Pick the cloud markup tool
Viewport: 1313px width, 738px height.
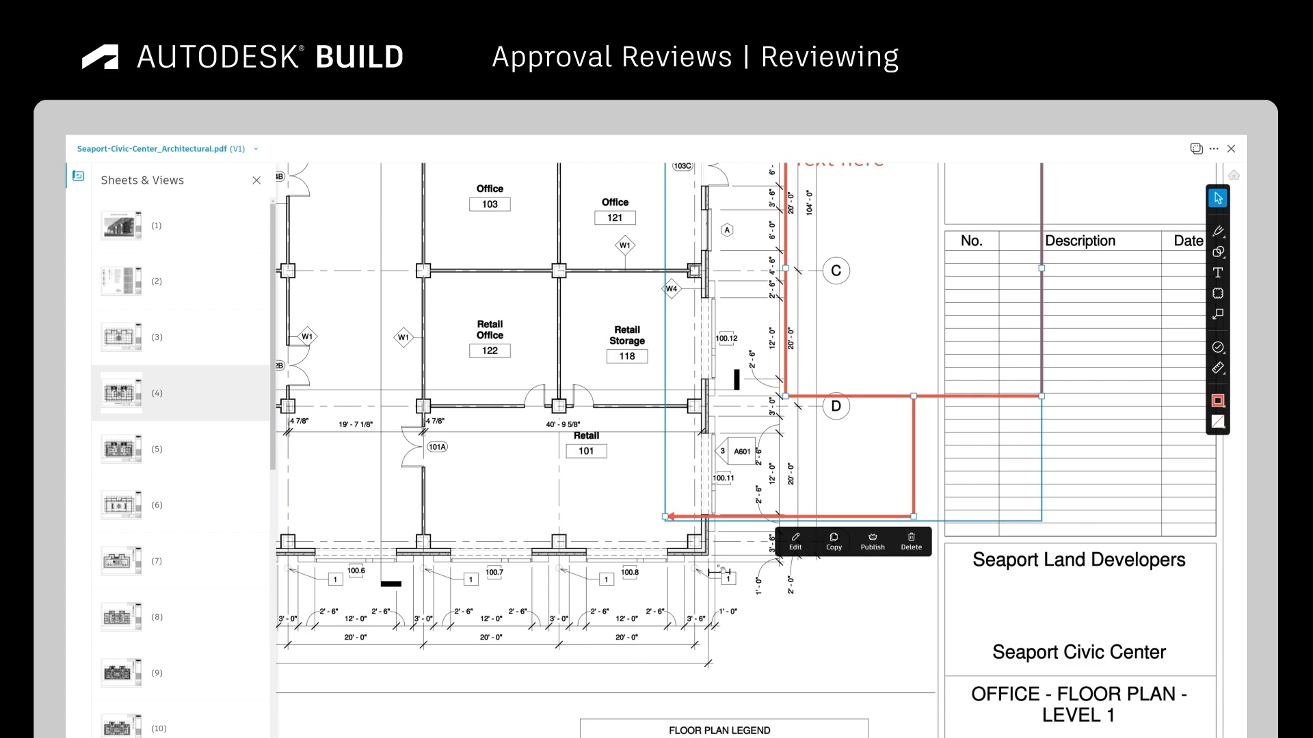coord(1218,292)
